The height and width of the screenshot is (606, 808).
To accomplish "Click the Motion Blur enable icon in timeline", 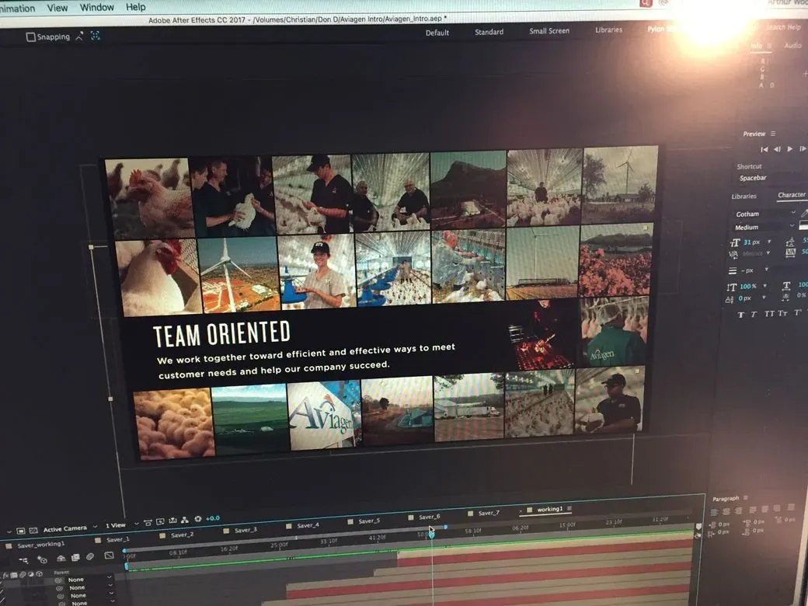I will 90,557.
